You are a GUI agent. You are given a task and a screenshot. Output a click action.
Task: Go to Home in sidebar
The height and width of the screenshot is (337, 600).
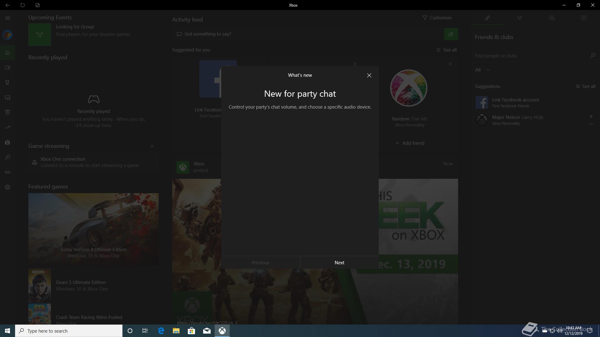pos(7,52)
